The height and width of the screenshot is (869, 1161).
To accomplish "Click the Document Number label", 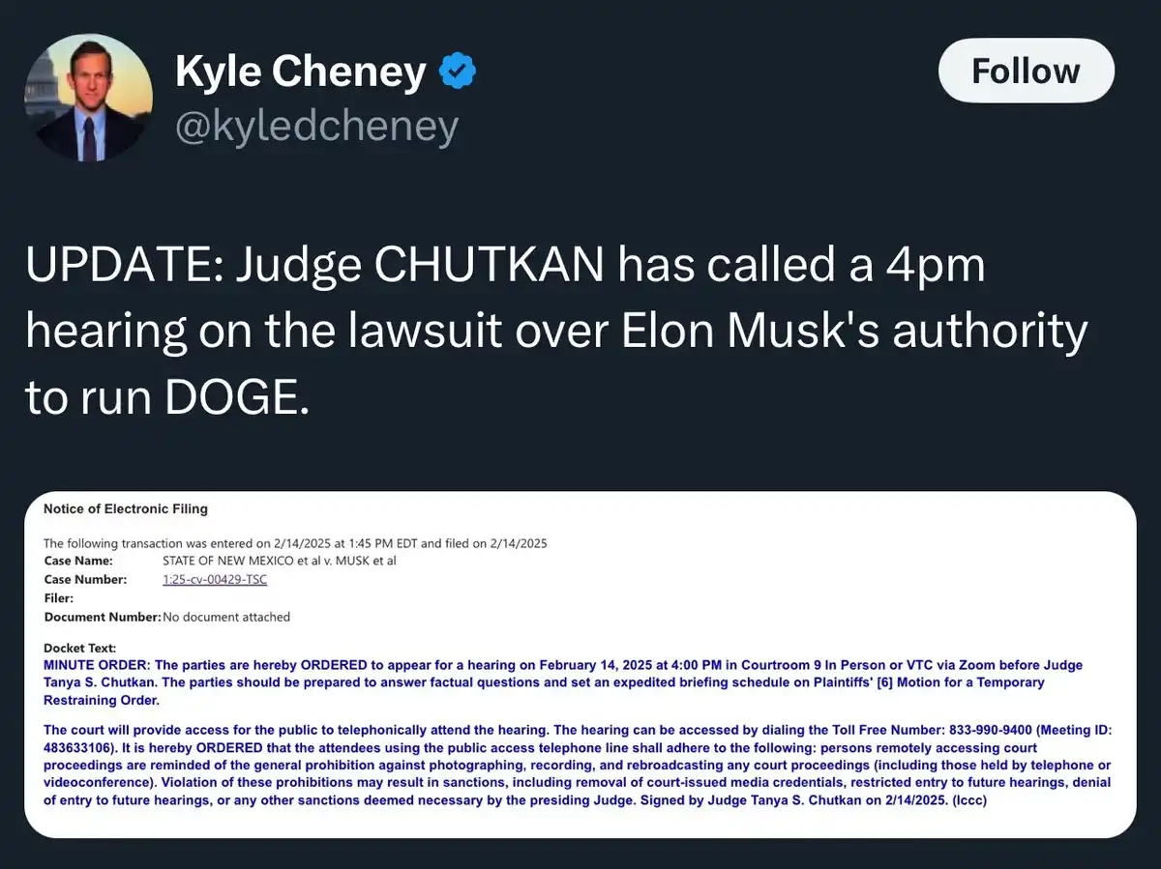I will coord(103,617).
